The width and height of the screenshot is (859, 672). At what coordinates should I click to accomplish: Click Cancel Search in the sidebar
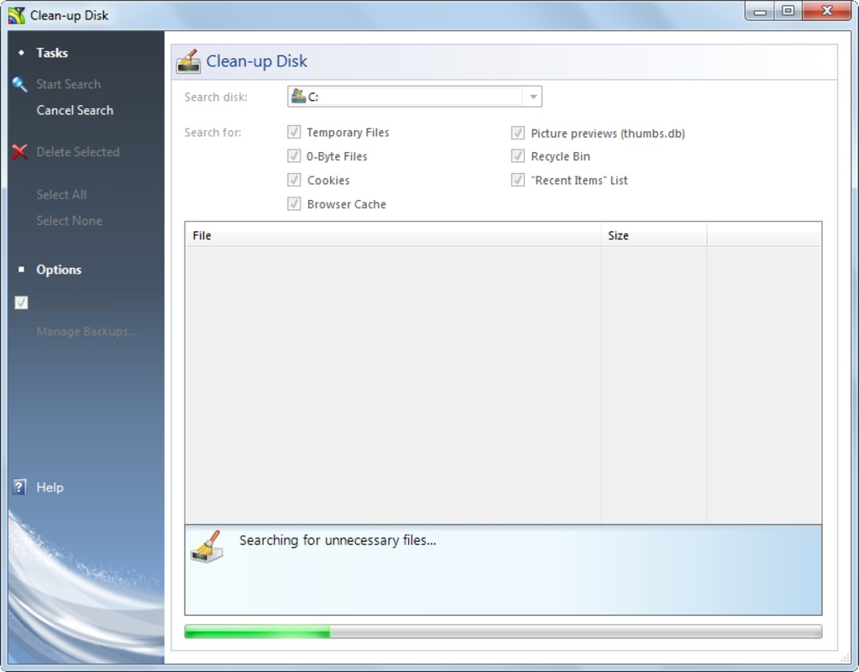coord(75,110)
